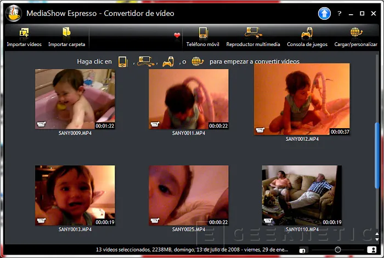
Task: Click the Importar carpeta text label
Action: (66, 44)
